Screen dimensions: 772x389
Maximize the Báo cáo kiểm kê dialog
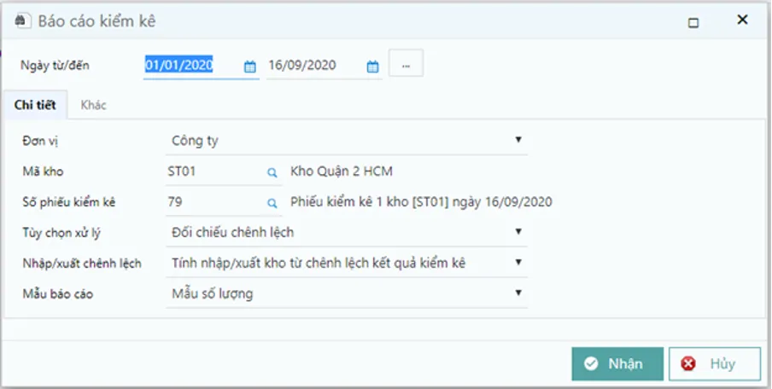point(693,23)
